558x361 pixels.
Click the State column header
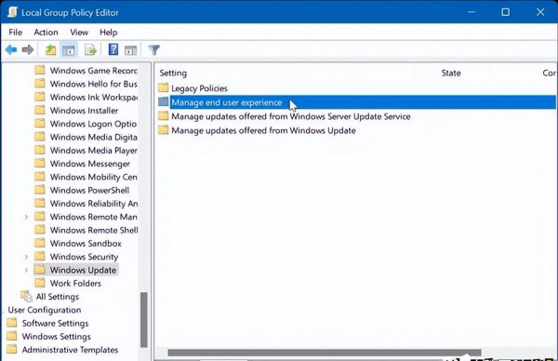click(451, 73)
